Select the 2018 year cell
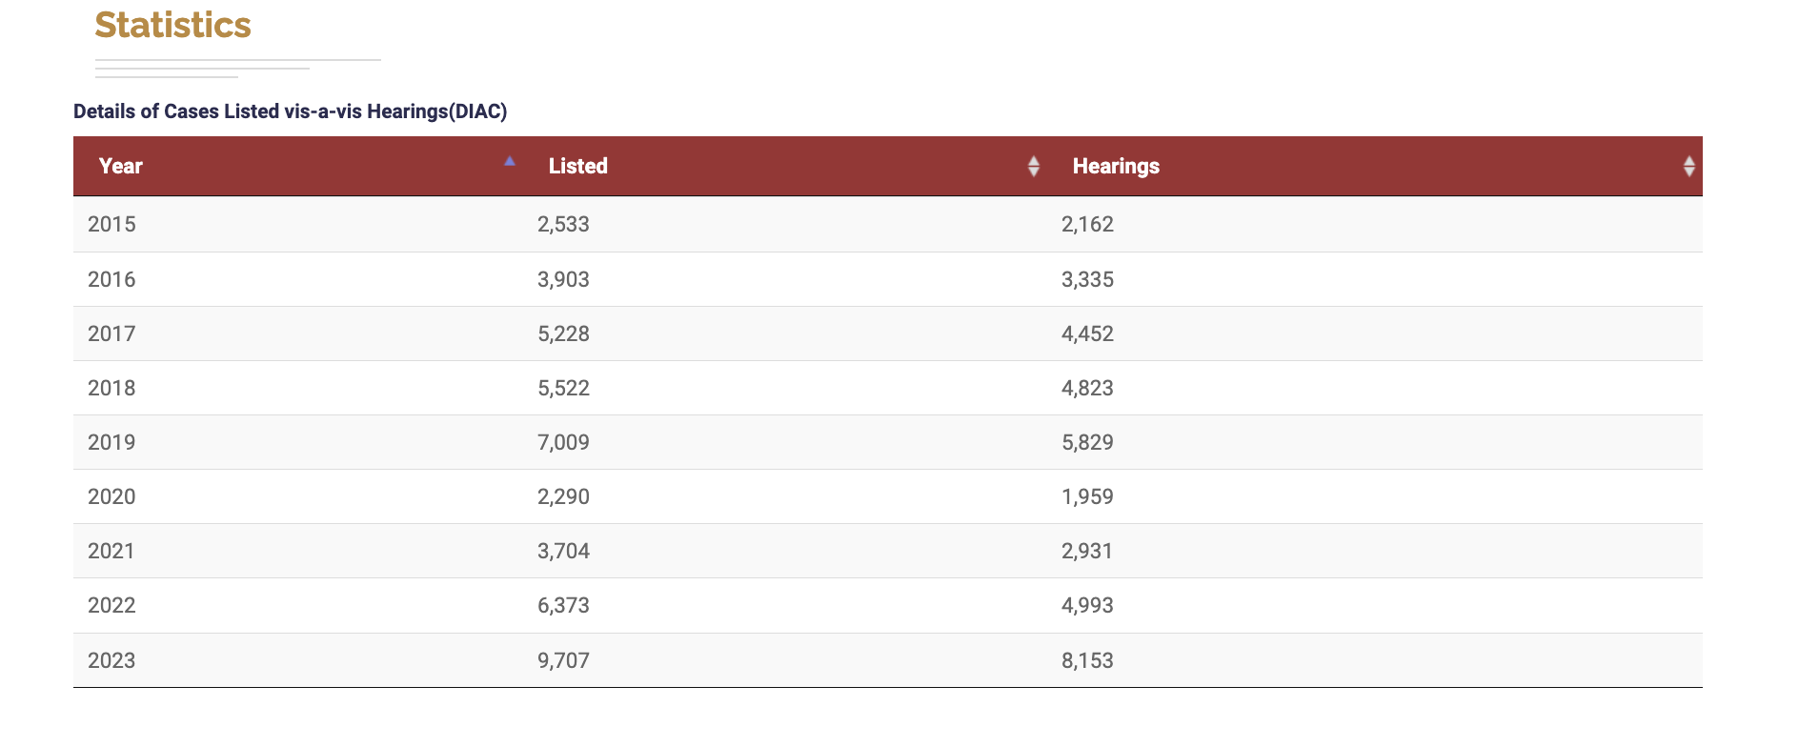This screenshot has height=747, width=1799. 111,389
